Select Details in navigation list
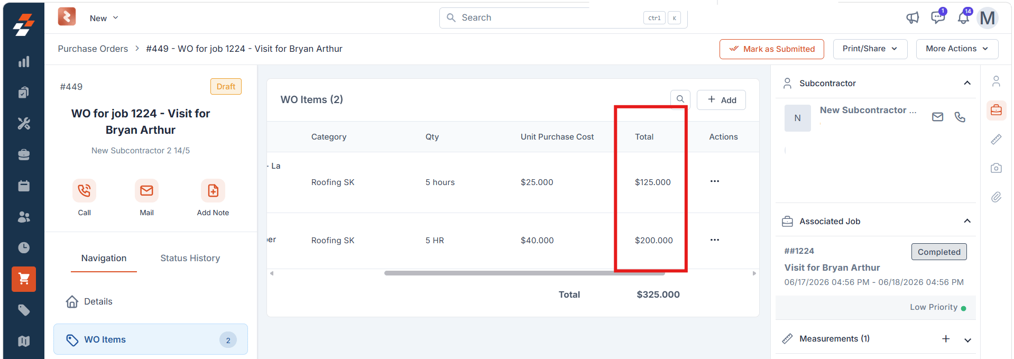 click(x=89, y=301)
